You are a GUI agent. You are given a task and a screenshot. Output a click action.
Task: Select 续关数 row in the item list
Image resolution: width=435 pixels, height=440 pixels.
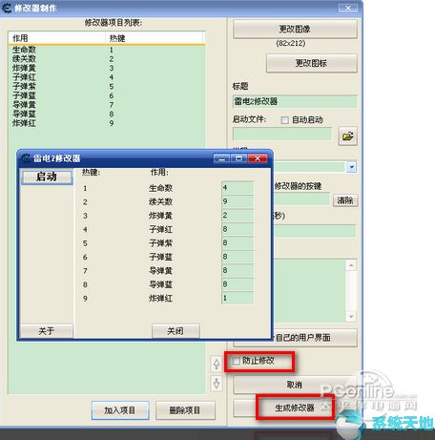point(107,59)
